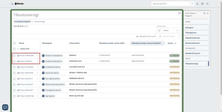Select all tilbud via header checkbox
Image resolution: width=222 pixels, height=112 pixels.
14,43
